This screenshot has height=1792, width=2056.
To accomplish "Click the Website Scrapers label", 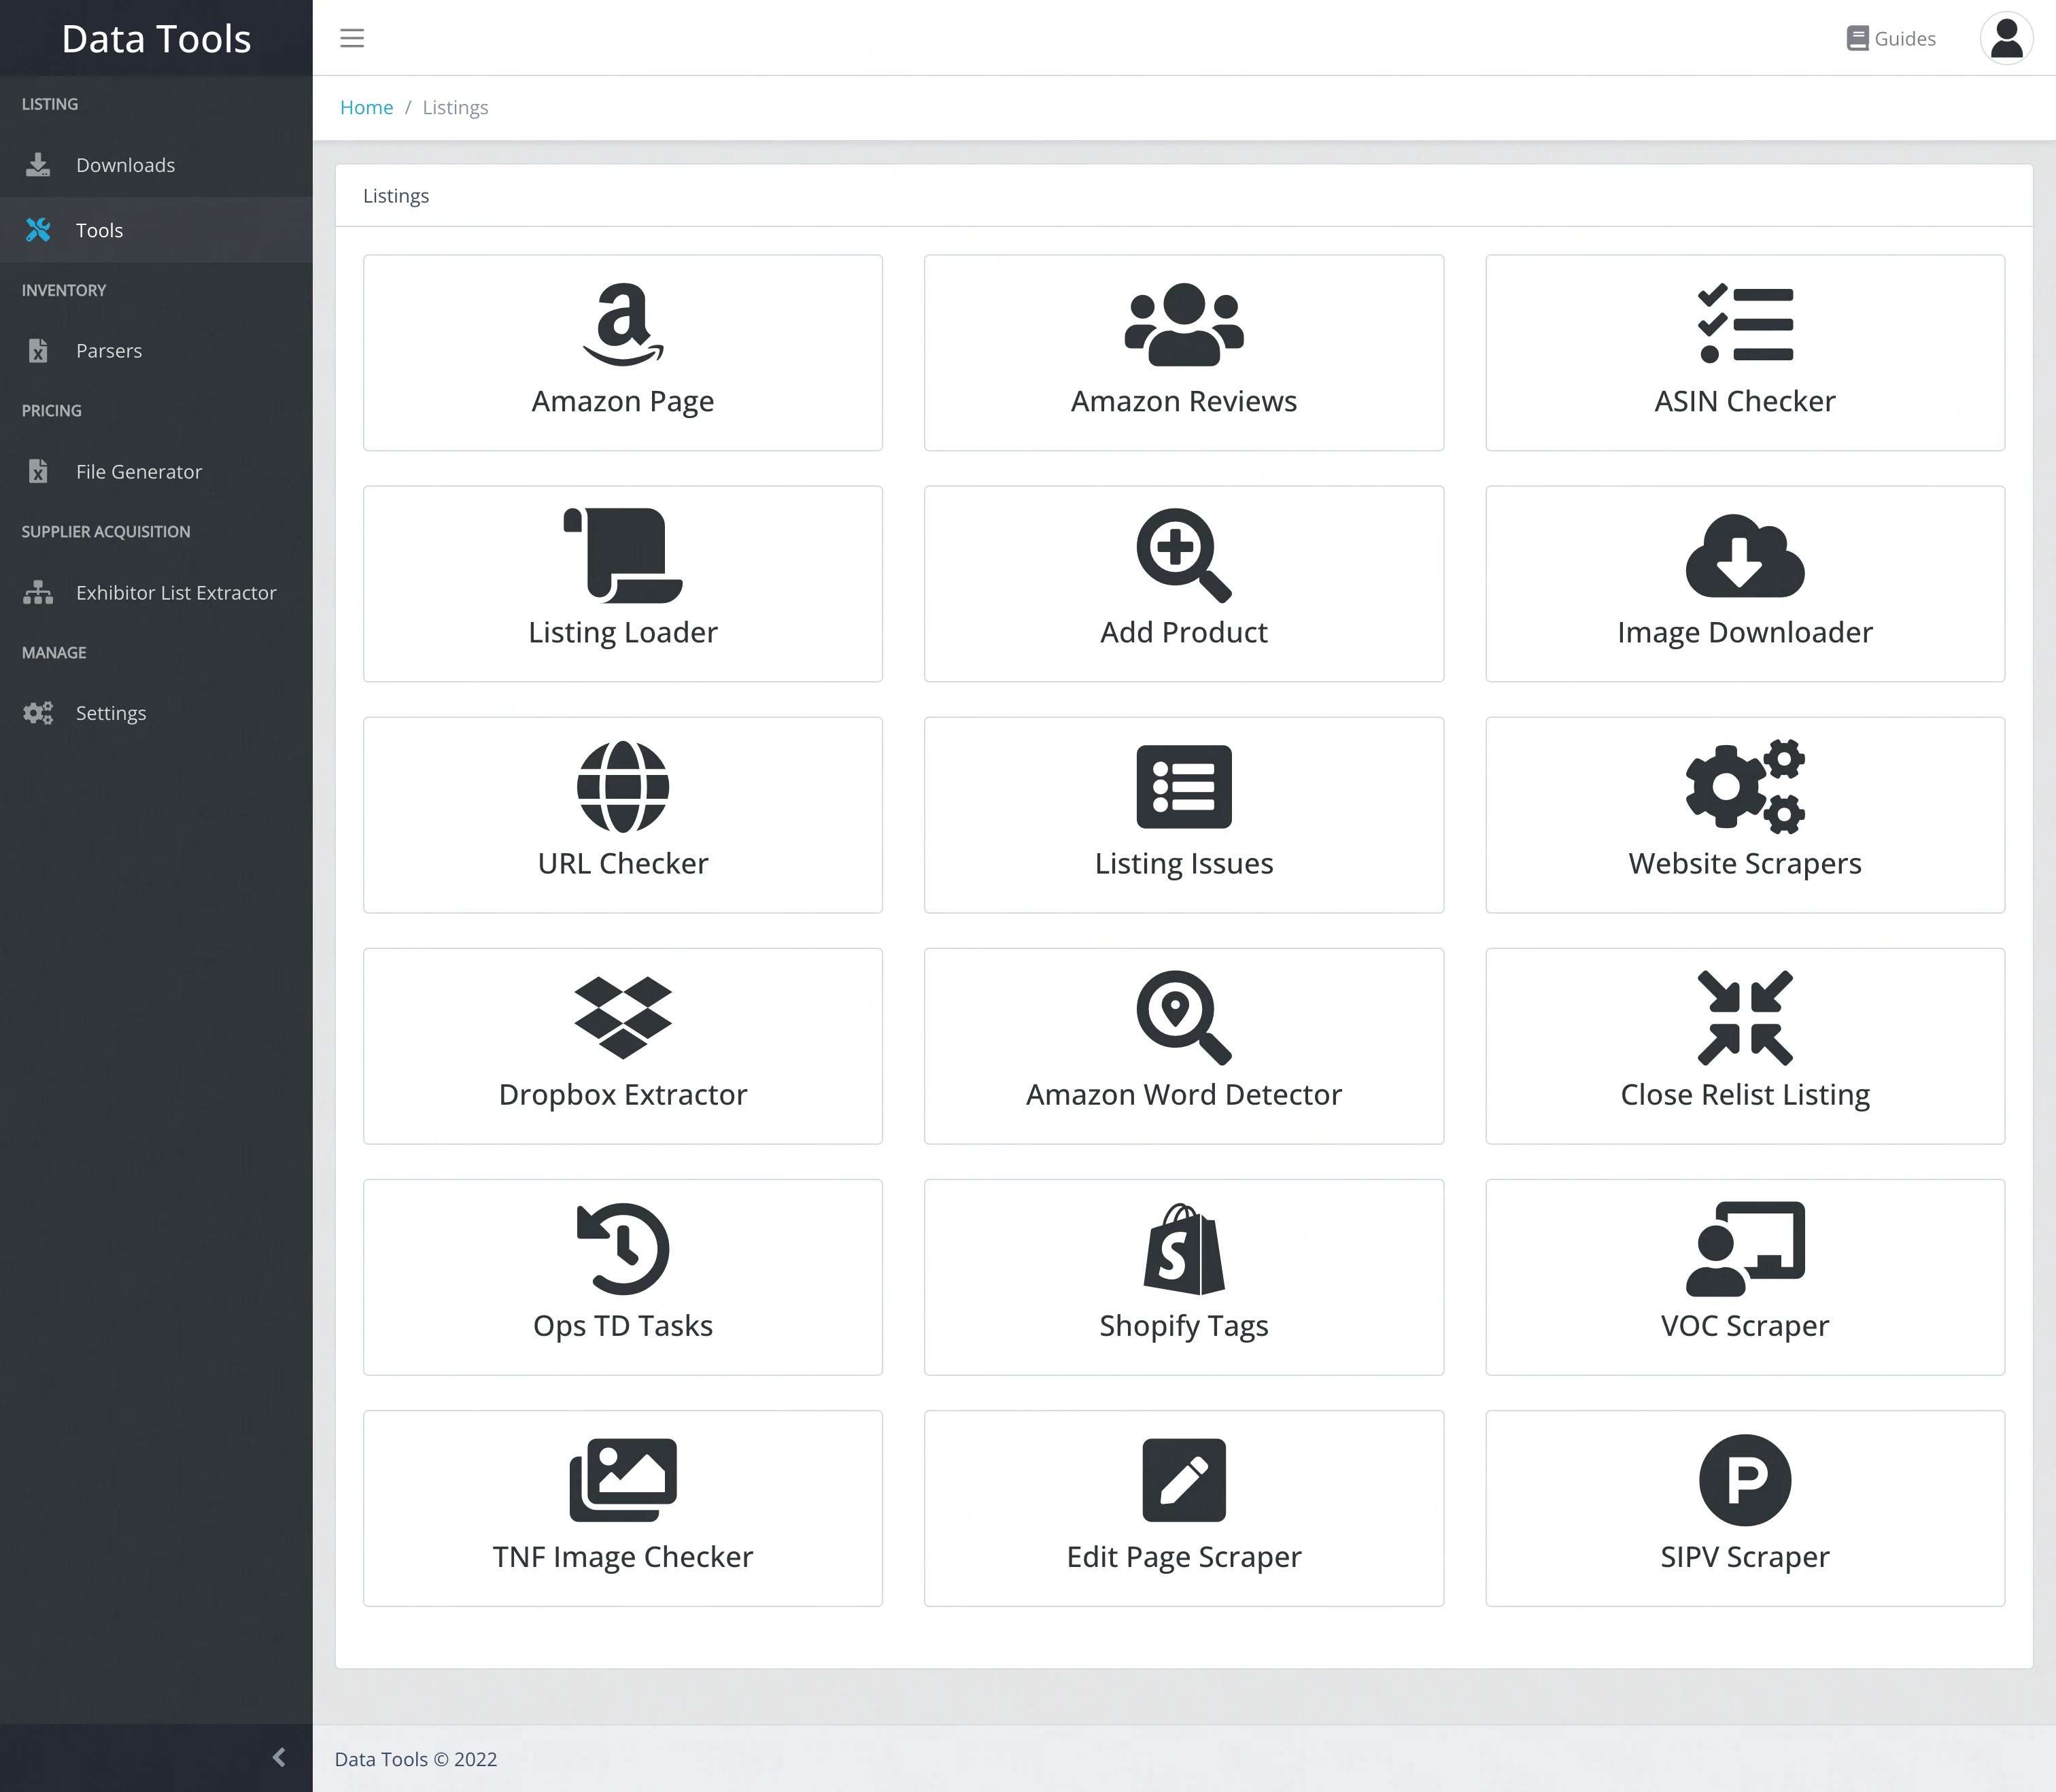I will (1745, 863).
